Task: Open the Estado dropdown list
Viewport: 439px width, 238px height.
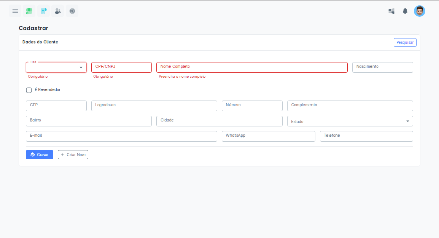Action: click(350, 121)
